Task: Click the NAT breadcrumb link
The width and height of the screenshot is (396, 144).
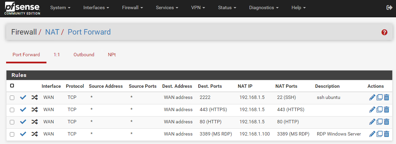Action: (x=52, y=32)
